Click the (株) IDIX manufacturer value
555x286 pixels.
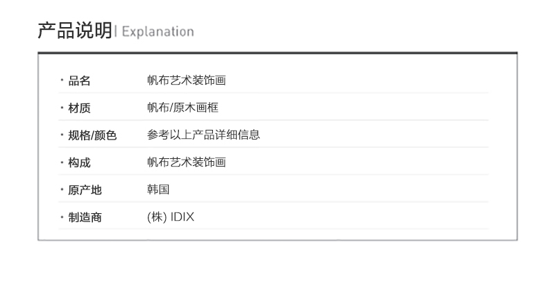pyautogui.click(x=171, y=217)
